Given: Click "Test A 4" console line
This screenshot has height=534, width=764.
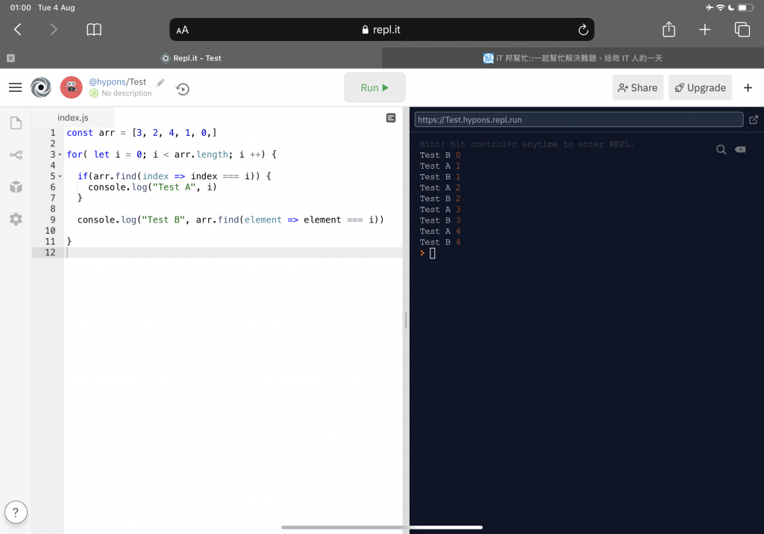Looking at the screenshot, I should click(x=440, y=232).
